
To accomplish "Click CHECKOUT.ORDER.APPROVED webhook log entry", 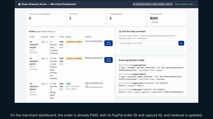I will (151, 77).
